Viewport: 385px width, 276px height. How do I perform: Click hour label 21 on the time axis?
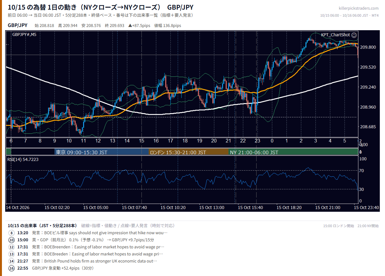pyautogui.click(x=228, y=141)
